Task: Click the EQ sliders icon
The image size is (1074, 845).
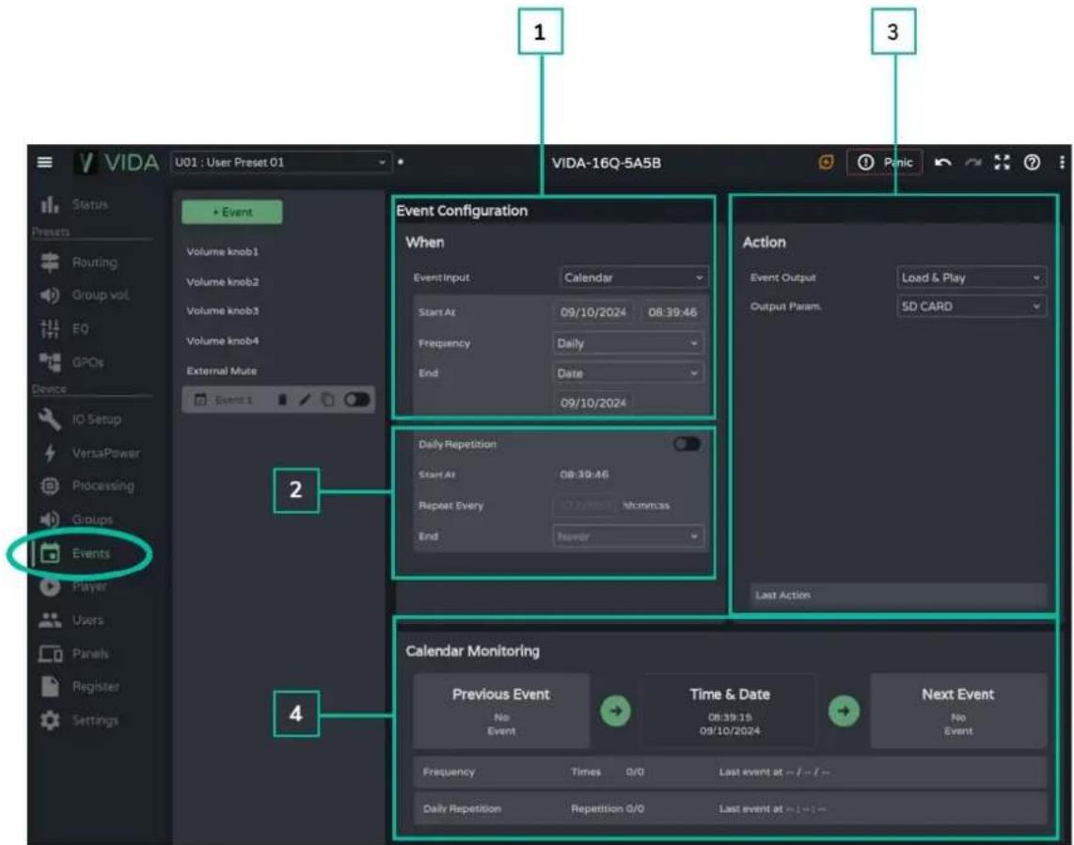Action: pos(49,329)
